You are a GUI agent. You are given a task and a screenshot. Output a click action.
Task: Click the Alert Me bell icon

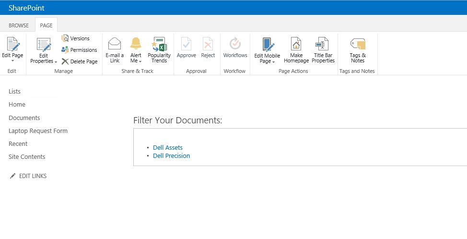pos(136,44)
